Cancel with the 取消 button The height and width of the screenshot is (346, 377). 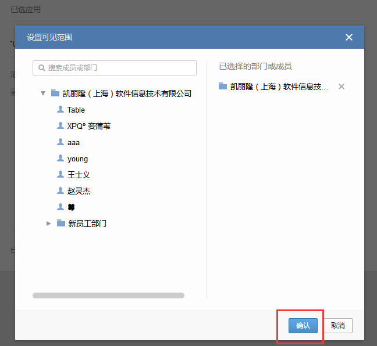338,326
